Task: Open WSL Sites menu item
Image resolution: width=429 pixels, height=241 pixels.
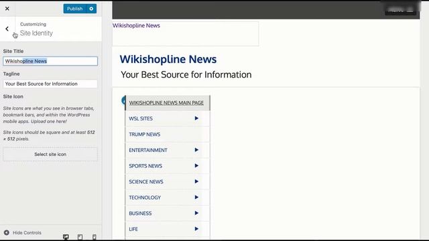Action: 141,118
